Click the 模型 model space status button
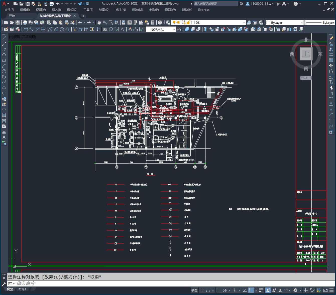This screenshot has width=336, height=295. (194, 290)
